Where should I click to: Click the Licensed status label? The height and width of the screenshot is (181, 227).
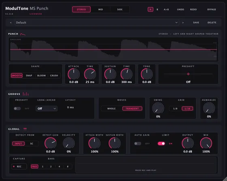point(36,14)
